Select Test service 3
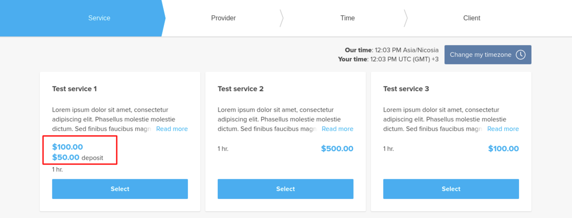 451,189
